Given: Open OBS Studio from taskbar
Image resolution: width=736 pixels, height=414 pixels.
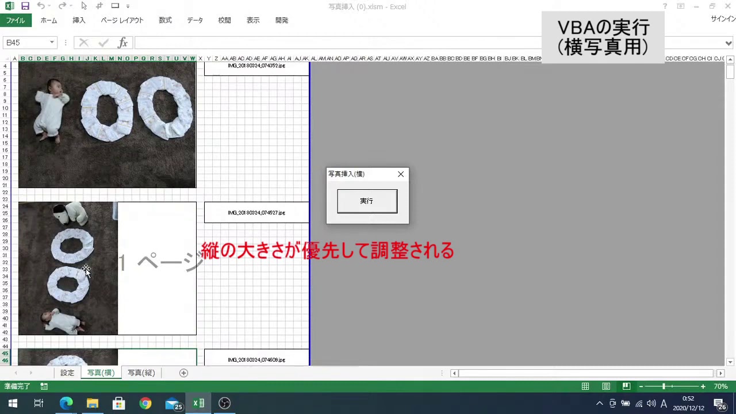Looking at the screenshot, I should tap(224, 403).
